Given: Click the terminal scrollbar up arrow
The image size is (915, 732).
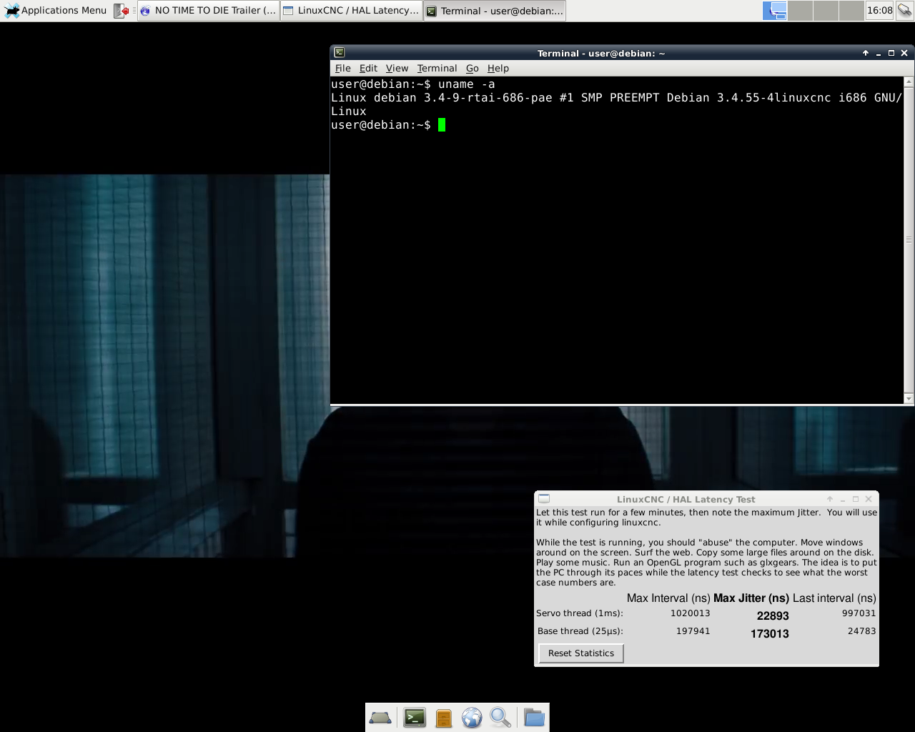Looking at the screenshot, I should 909,81.
